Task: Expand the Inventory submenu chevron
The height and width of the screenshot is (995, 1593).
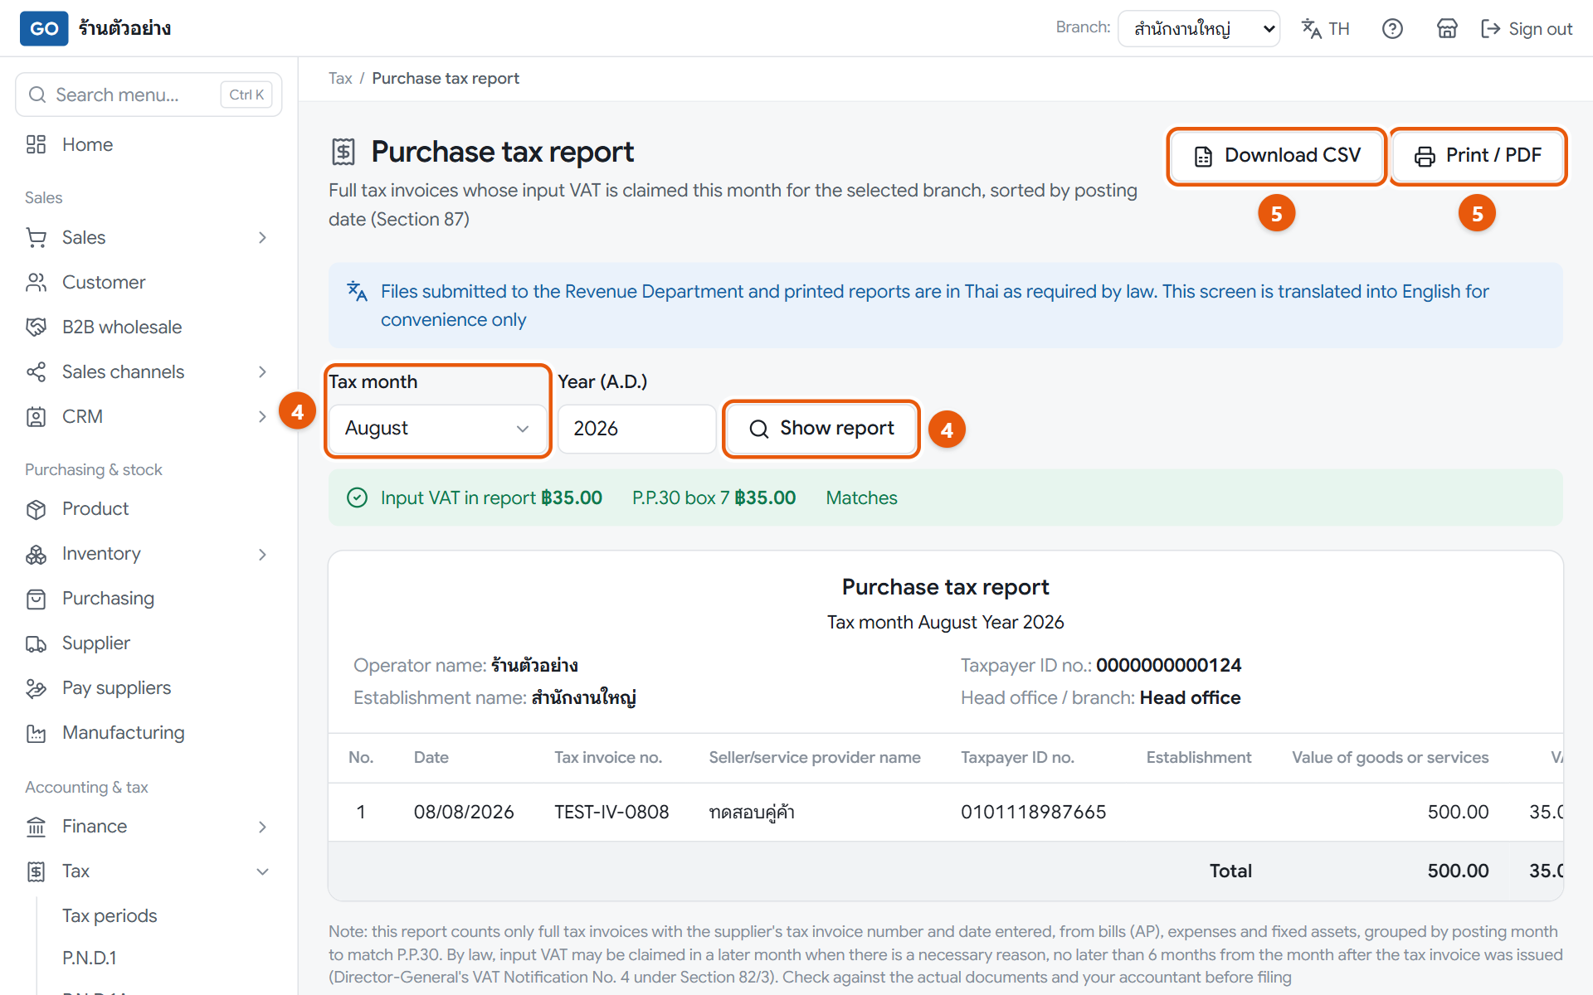Action: click(262, 555)
